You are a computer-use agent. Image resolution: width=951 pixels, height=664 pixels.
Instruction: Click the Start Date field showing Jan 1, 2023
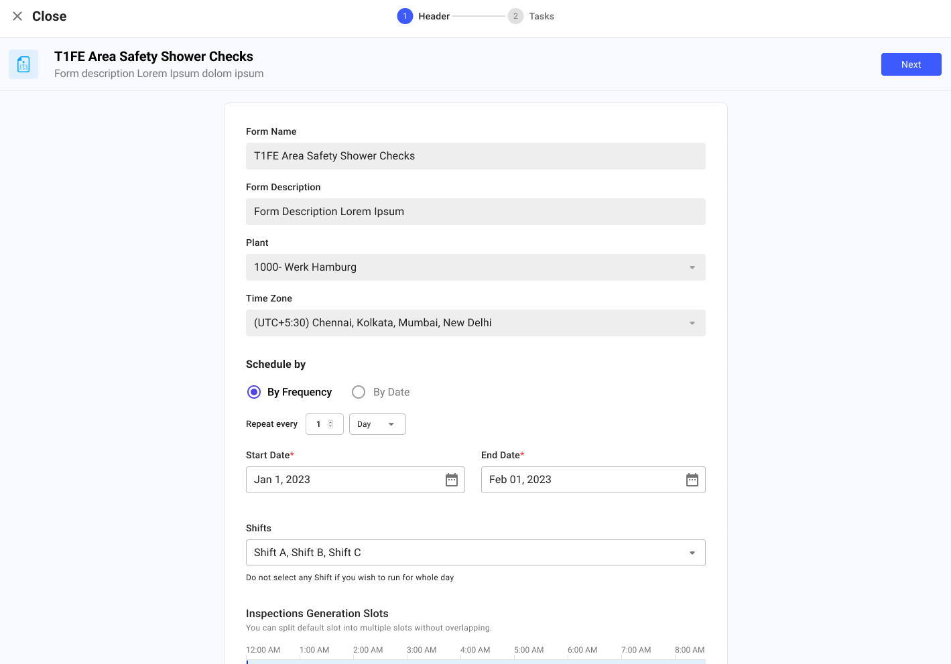pos(342,480)
